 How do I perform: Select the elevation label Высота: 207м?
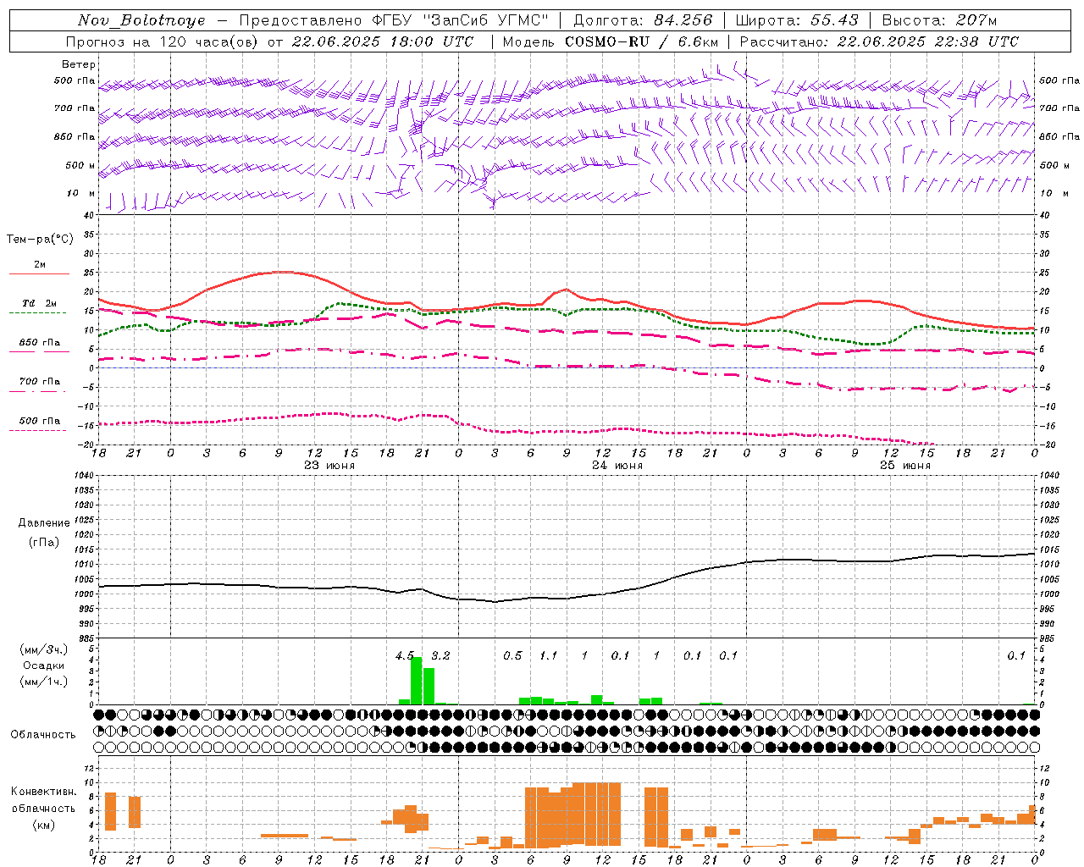[x=939, y=20]
